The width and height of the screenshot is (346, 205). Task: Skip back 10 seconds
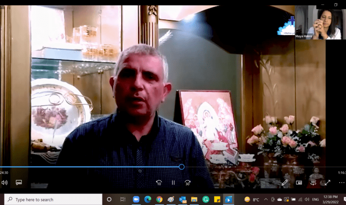click(159, 183)
